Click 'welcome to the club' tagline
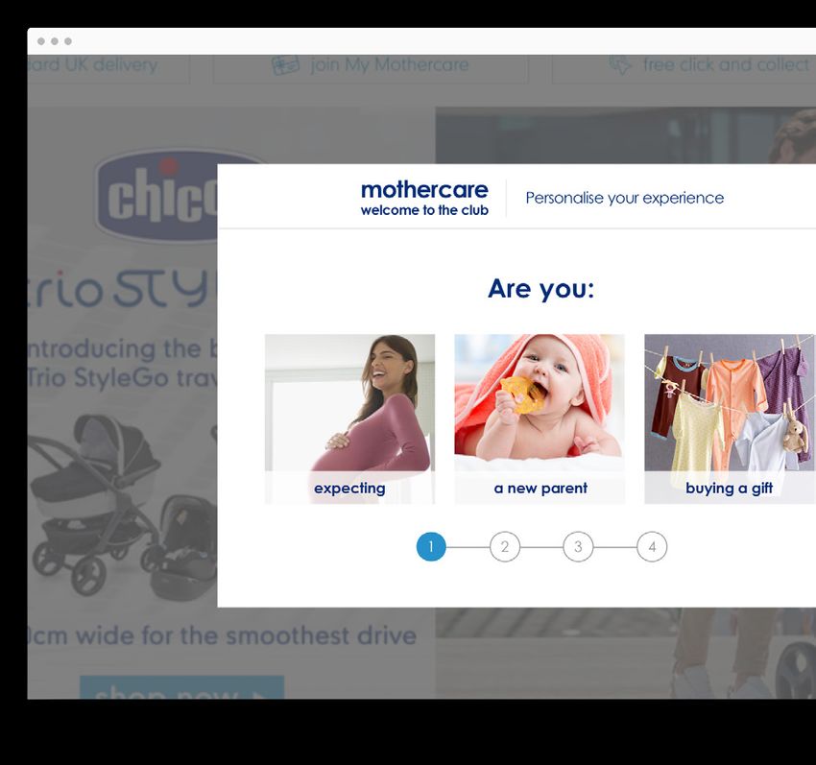The image size is (816, 765). 424,210
